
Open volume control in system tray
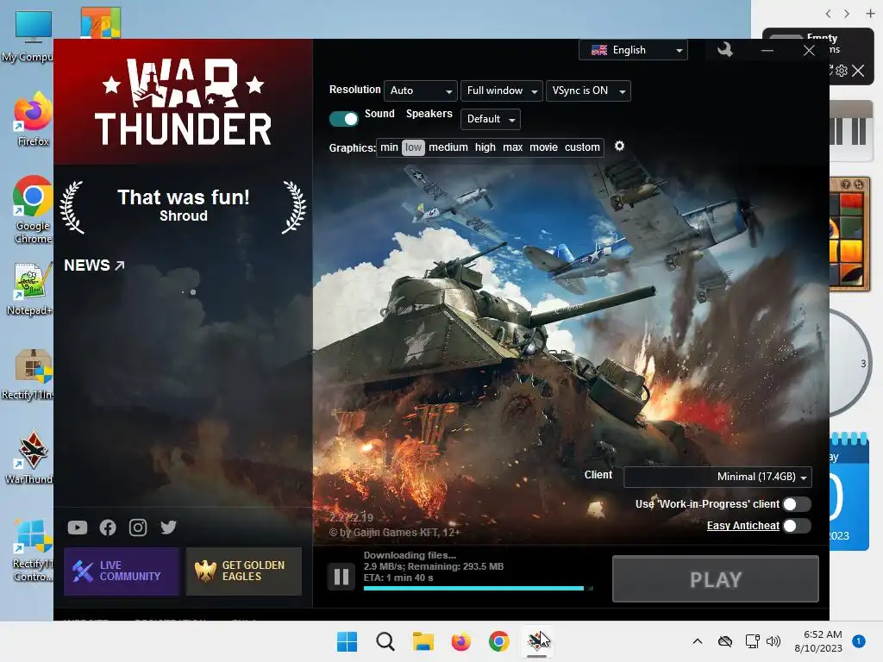[773, 641]
